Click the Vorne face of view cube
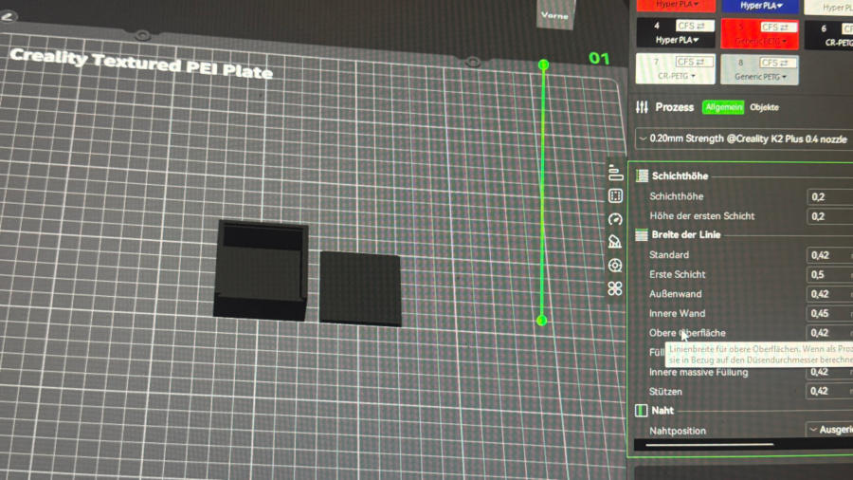 pos(554,15)
